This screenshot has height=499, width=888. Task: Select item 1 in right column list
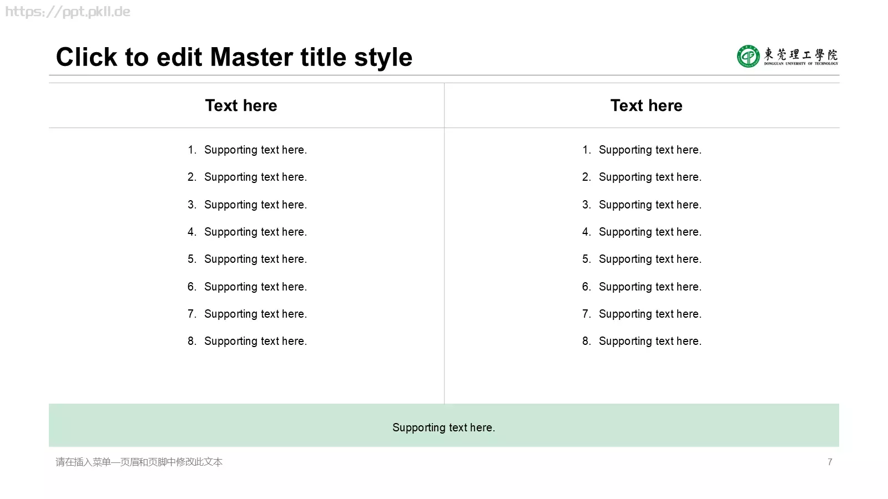pos(642,150)
